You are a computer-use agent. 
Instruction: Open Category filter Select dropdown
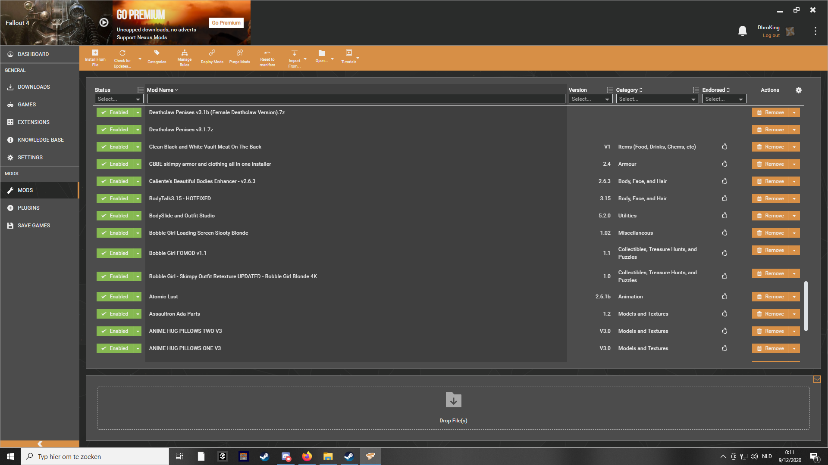coord(657,99)
